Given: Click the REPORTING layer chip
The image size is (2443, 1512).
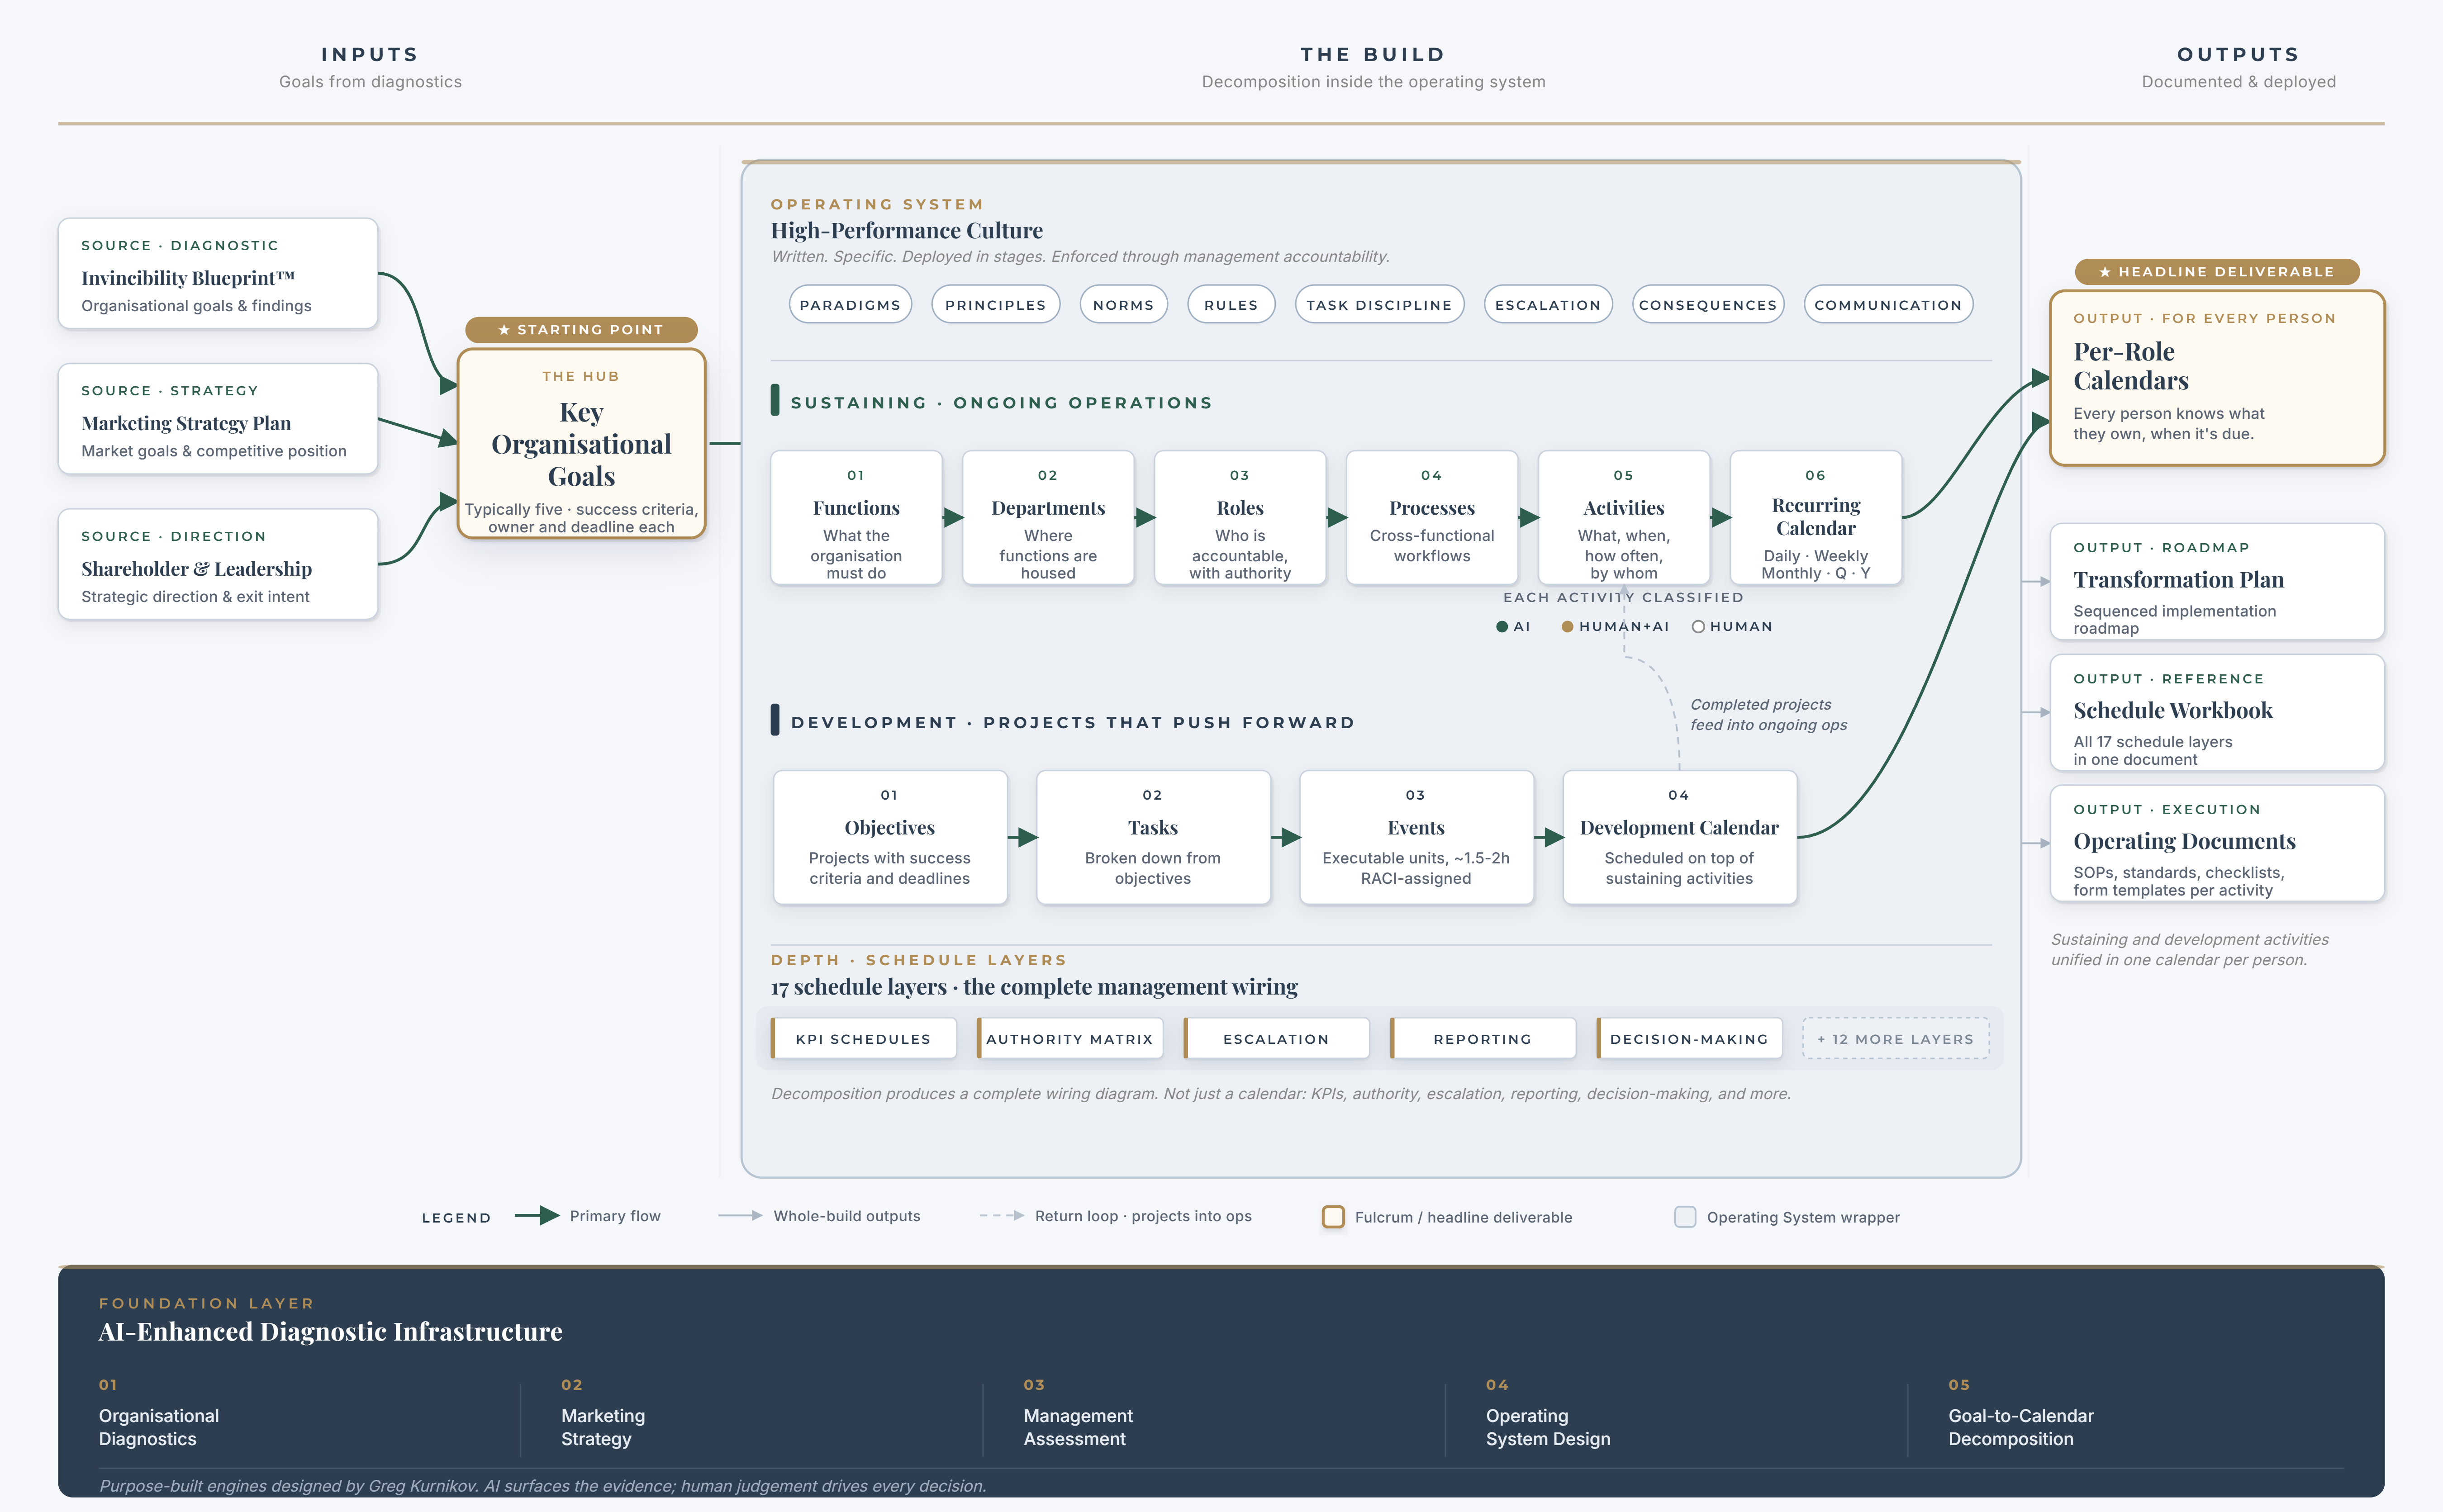Looking at the screenshot, I should (x=1483, y=1039).
